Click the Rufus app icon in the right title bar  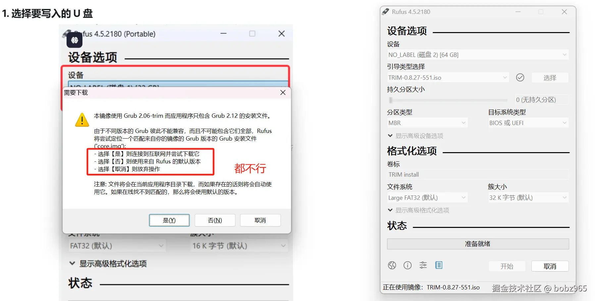point(386,11)
